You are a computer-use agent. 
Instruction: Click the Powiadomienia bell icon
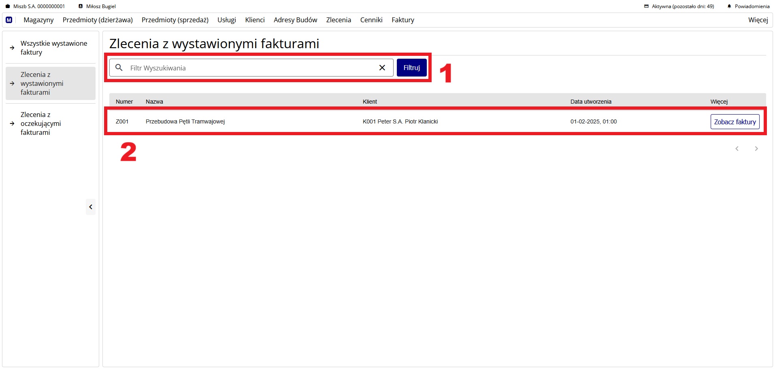click(x=729, y=6)
